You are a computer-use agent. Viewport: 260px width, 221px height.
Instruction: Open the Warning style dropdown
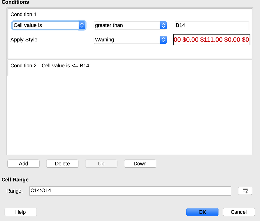click(x=127, y=40)
